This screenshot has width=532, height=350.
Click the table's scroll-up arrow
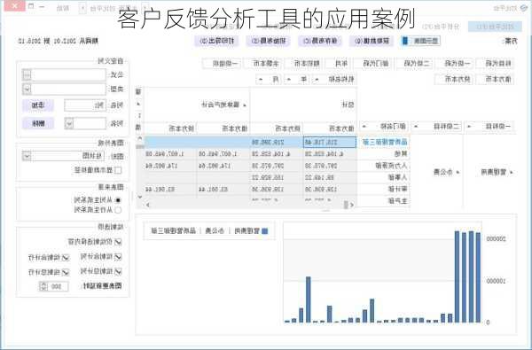coord(139,138)
